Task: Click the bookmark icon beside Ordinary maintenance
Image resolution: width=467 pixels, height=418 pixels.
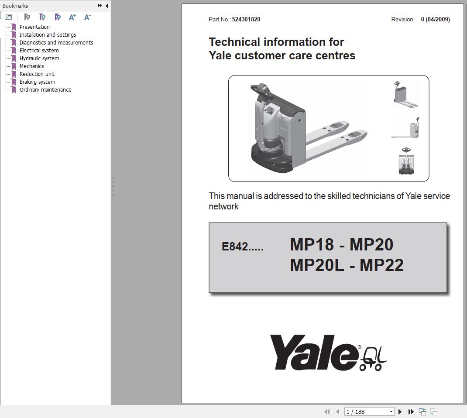Action: 14,89
